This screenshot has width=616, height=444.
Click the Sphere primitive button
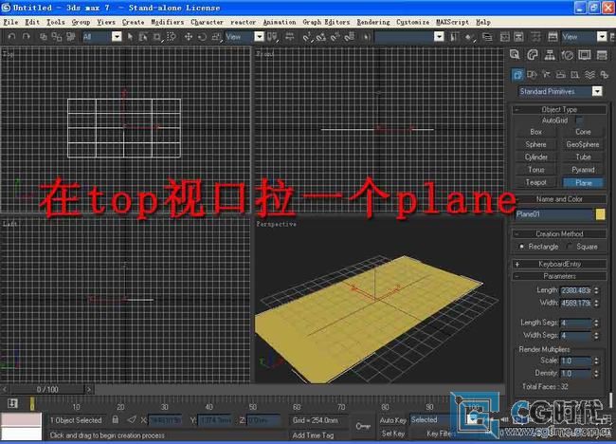[x=535, y=144]
